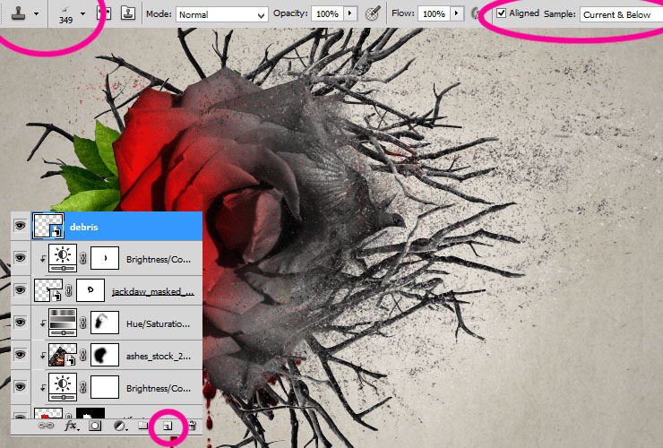Add a layer mask button
663x448 pixels.
point(95,426)
